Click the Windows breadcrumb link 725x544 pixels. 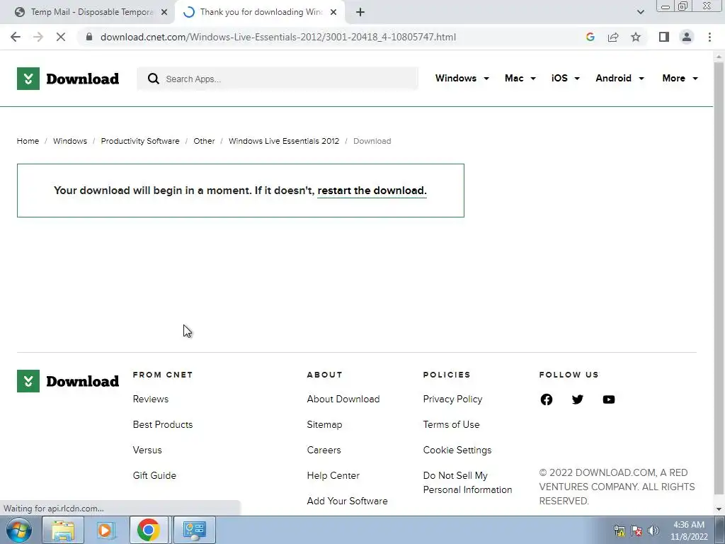tap(70, 141)
